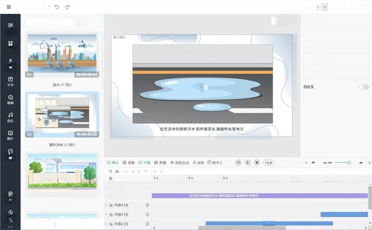
Task: Expand the 内容2 [5] track row
Action: pos(106,224)
